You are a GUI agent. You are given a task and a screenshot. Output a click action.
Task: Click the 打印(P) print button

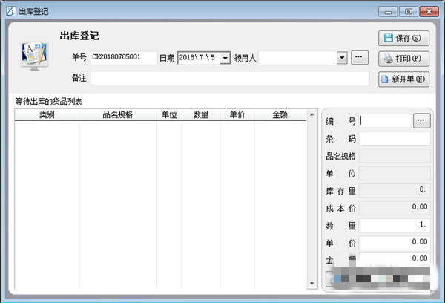[x=403, y=59]
